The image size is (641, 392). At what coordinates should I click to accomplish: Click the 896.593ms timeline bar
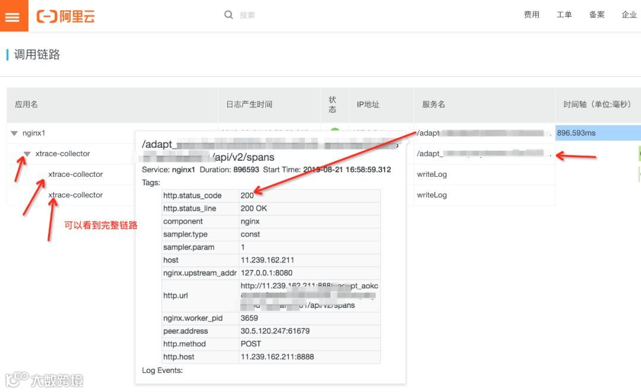598,133
